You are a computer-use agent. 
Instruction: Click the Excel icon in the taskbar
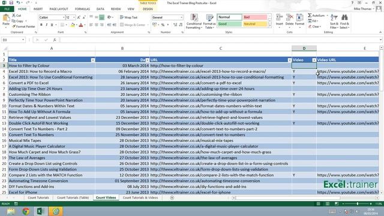click(41, 211)
